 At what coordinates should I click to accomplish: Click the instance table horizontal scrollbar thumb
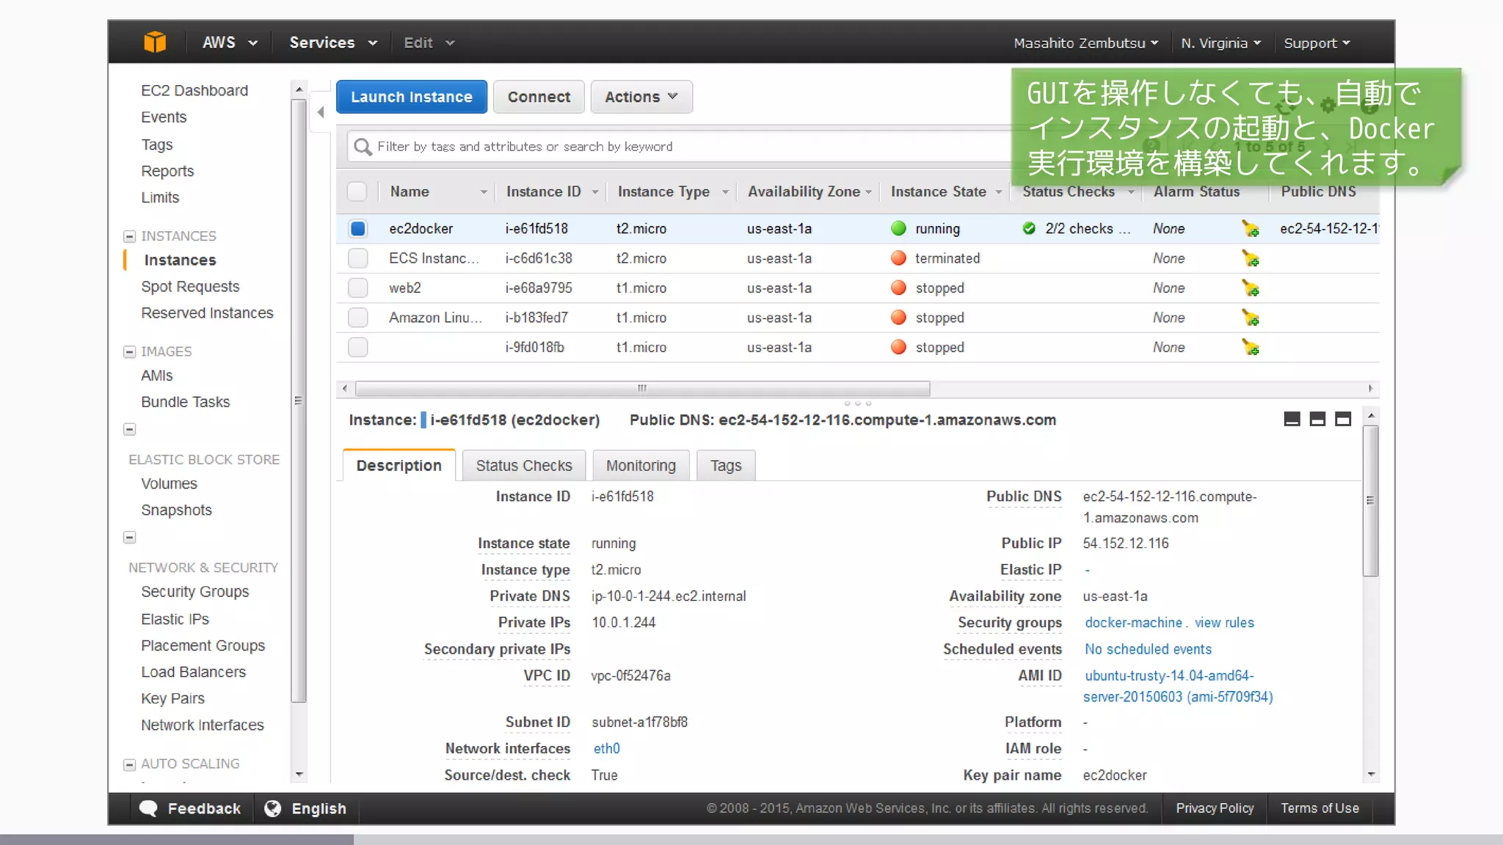point(642,388)
